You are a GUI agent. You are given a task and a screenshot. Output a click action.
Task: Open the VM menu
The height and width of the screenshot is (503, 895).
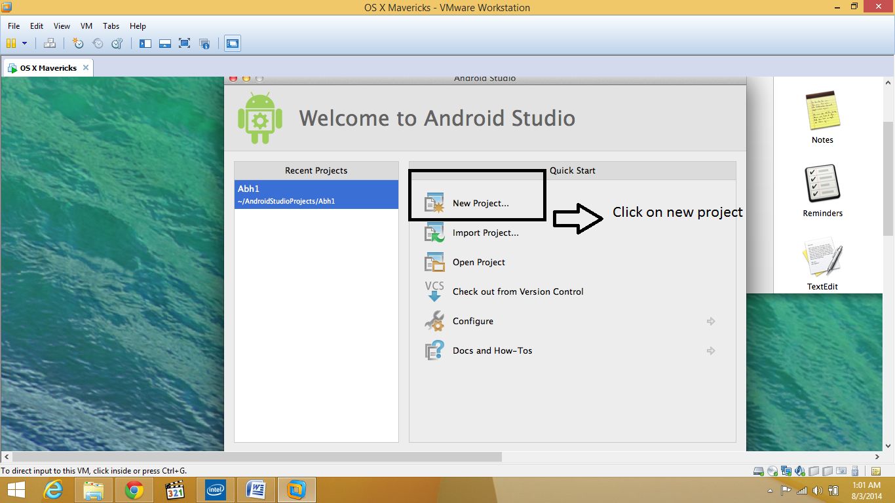tap(86, 26)
